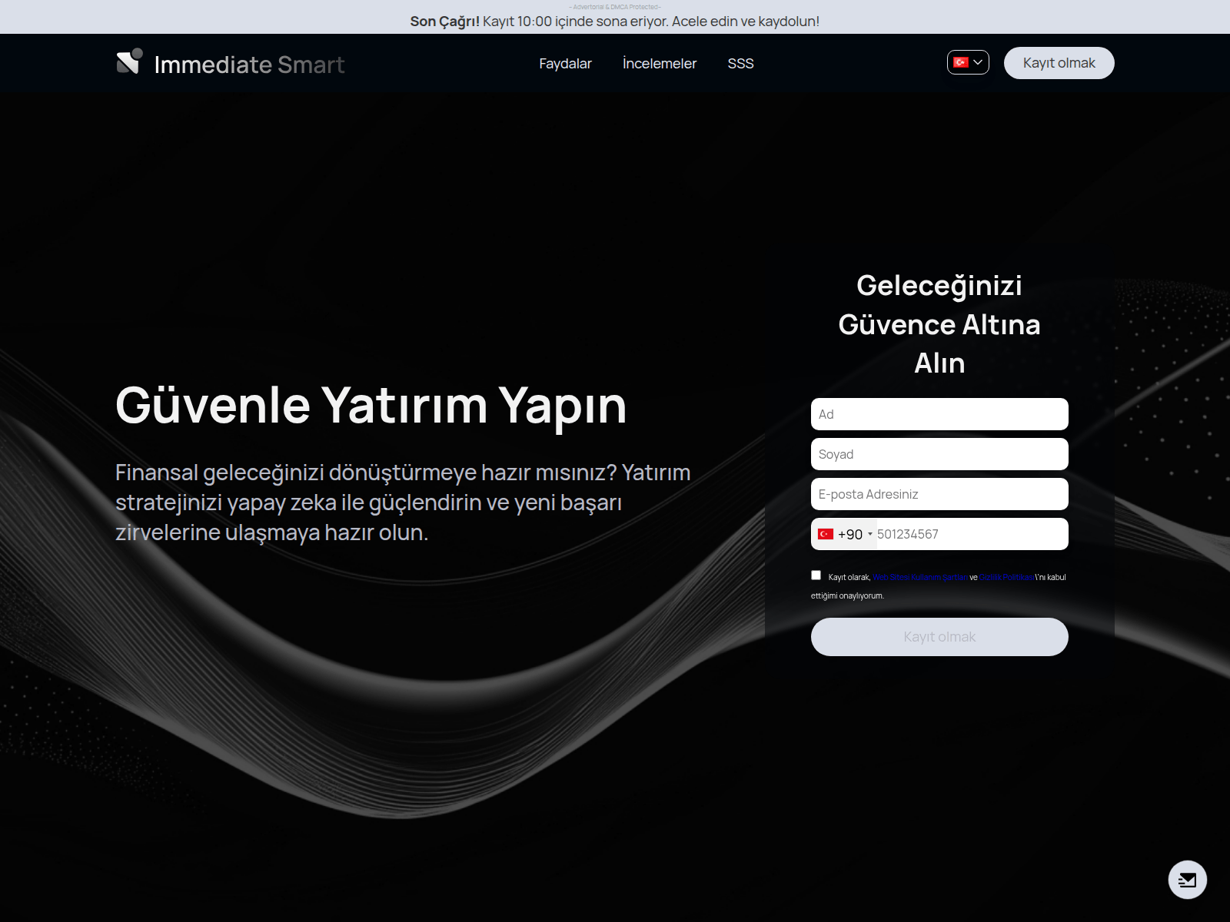Open the Web Sitesi Kullanım Şartları link
The image size is (1230, 922).
tap(919, 576)
